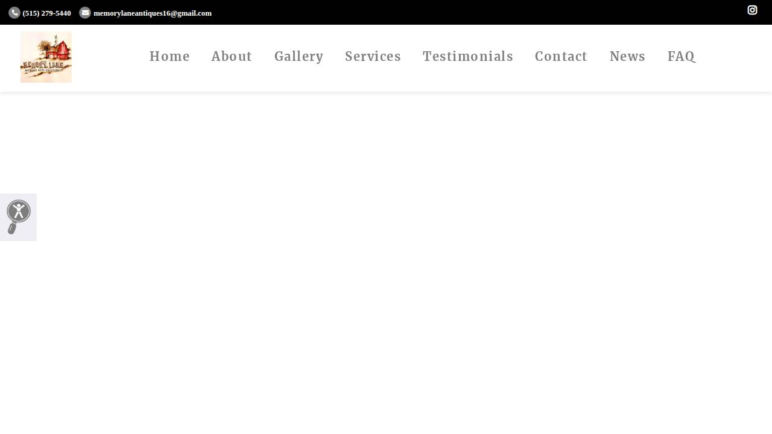Click the circular phone receiver icon

pyautogui.click(x=14, y=13)
